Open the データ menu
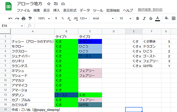The width and height of the screenshot is (177, 112). tap(85, 11)
